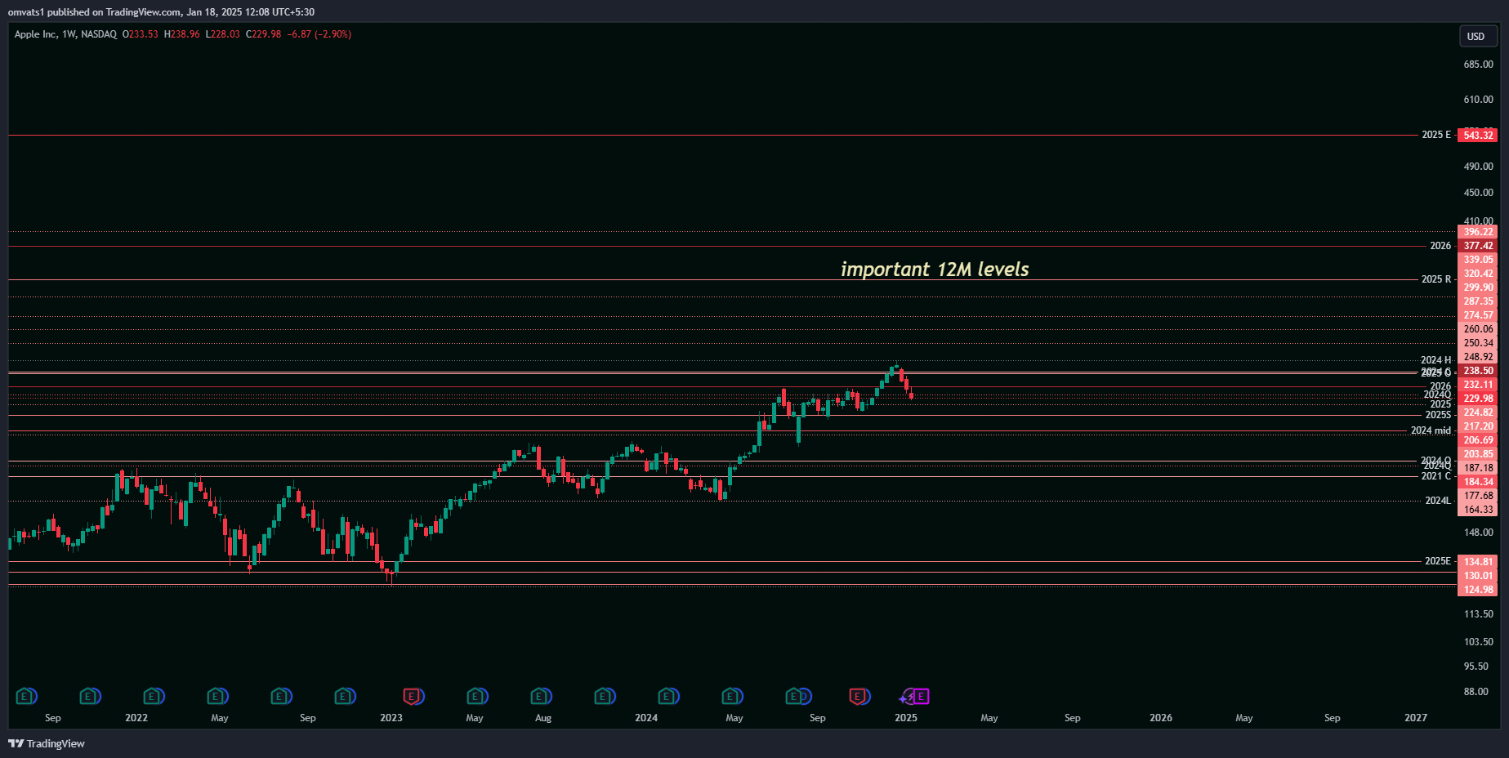The width and height of the screenshot is (1509, 758).
Task: Click the first earnings marker left of Sep 2021
Action: pyautogui.click(x=25, y=697)
